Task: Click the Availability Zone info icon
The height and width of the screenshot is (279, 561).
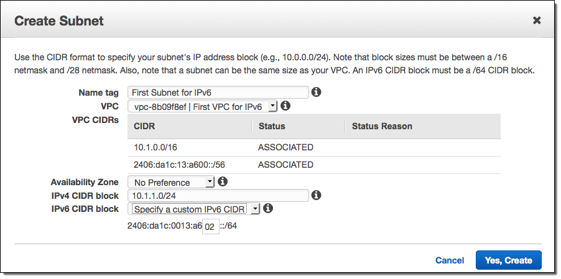Action: [x=222, y=182]
